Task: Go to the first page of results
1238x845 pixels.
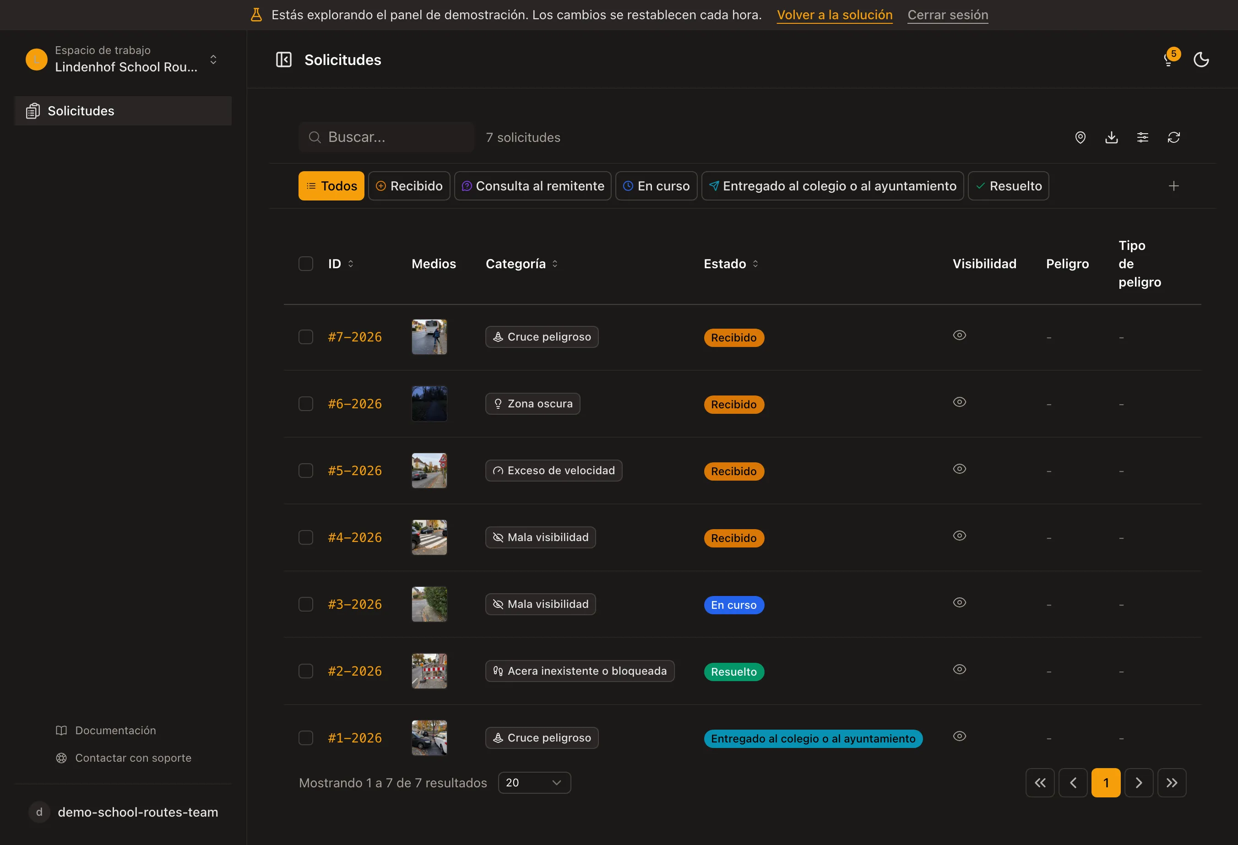Action: click(1040, 783)
